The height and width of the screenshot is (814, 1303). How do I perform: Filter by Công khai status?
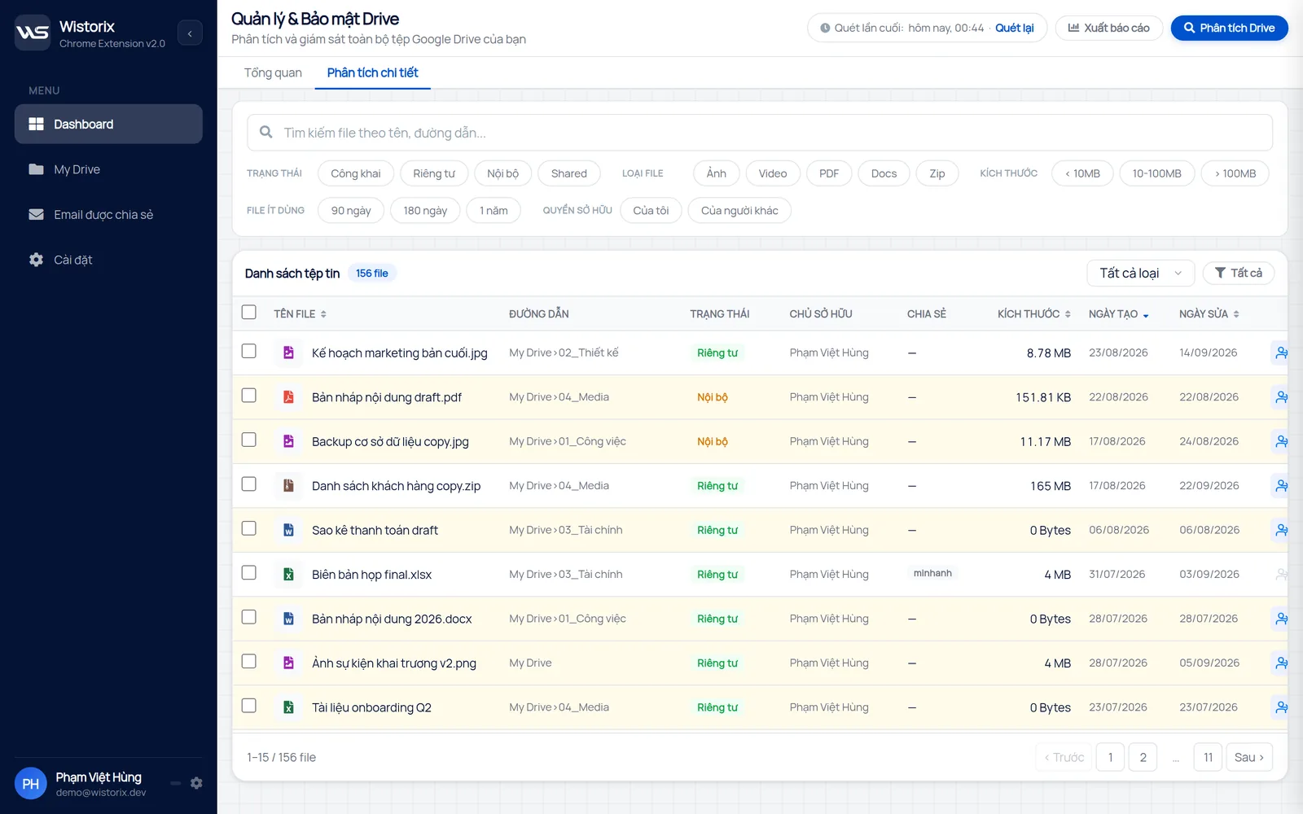pyautogui.click(x=356, y=173)
